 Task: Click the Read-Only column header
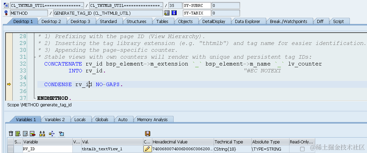pyautogui.click(x=302, y=142)
